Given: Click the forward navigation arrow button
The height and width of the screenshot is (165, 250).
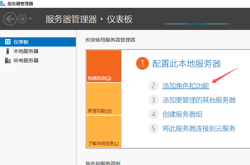Looking at the screenshot, I should click(22, 19).
